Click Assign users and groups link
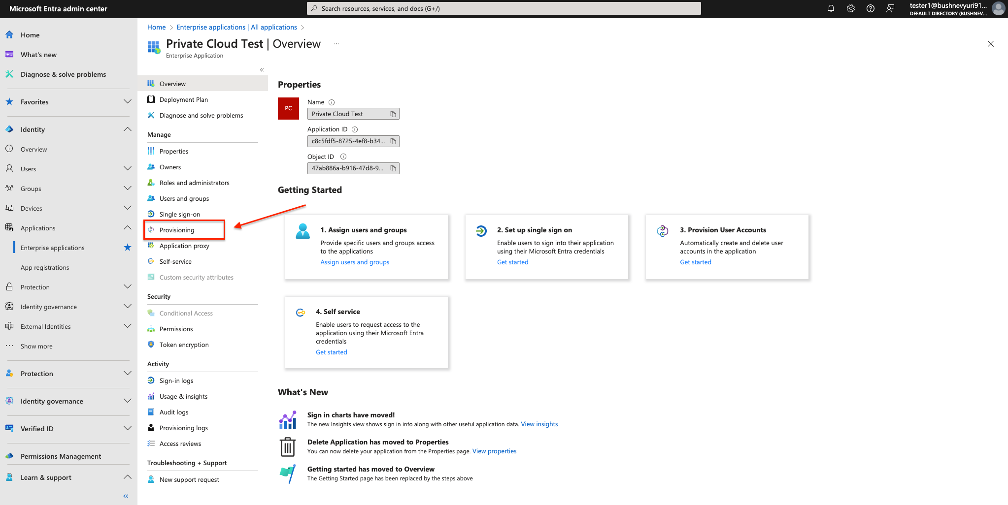This screenshot has width=1008, height=505. click(355, 262)
